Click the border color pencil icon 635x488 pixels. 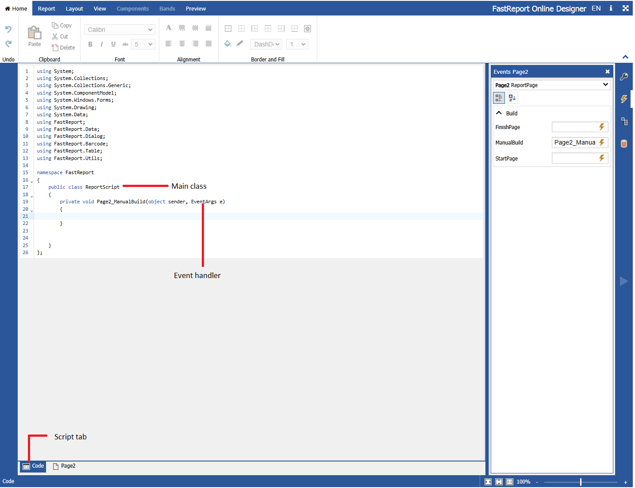pyautogui.click(x=240, y=44)
